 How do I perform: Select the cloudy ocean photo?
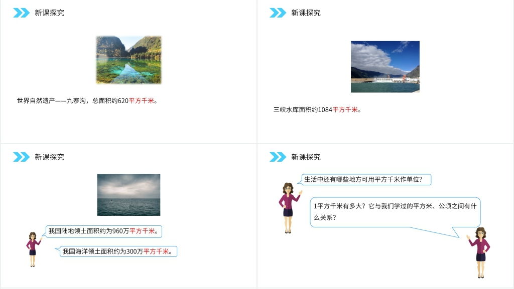coord(128,195)
